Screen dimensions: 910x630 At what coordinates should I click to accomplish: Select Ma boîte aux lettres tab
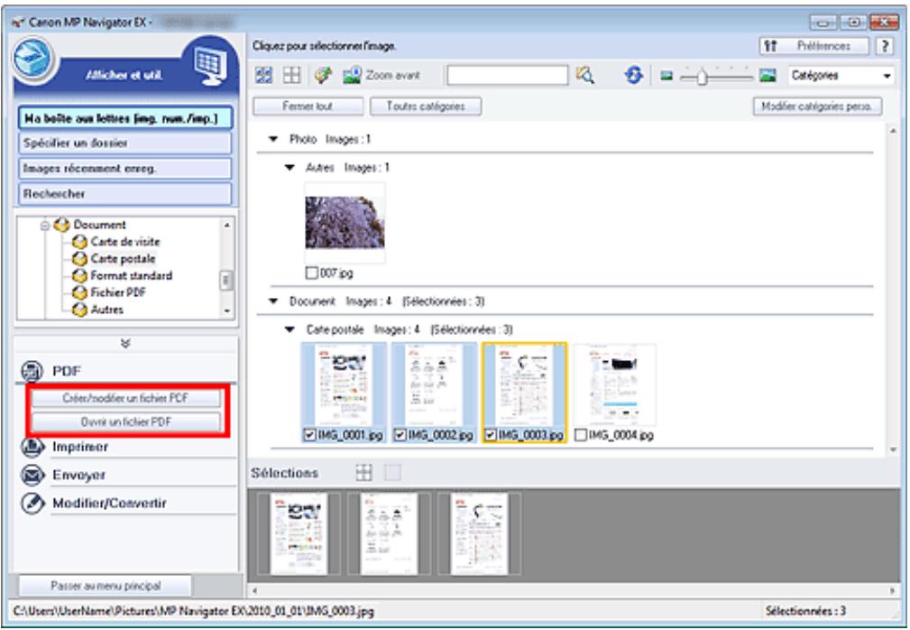click(125, 118)
